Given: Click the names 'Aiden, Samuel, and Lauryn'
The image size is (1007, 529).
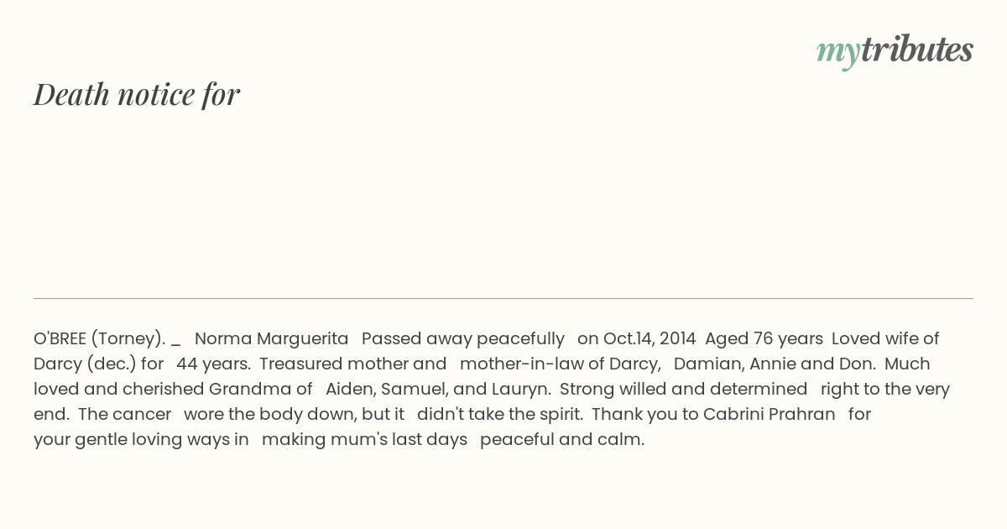Looking at the screenshot, I should (x=438, y=390).
